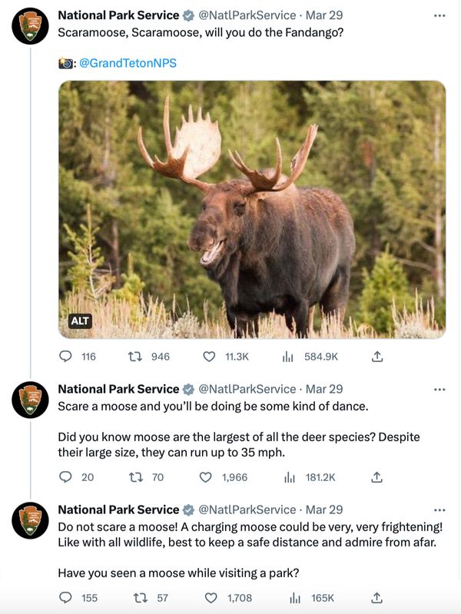Reply to the Scaramoose moose photo tweet
461x614 pixels.
pyautogui.click(x=67, y=357)
